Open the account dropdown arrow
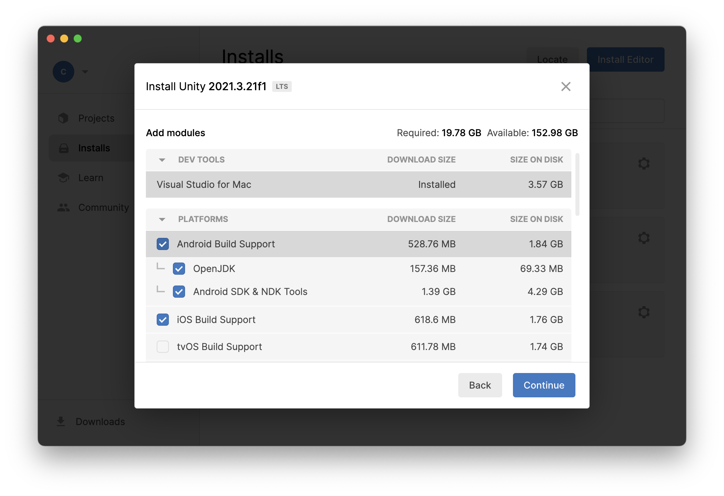This screenshot has width=724, height=496. (85, 72)
